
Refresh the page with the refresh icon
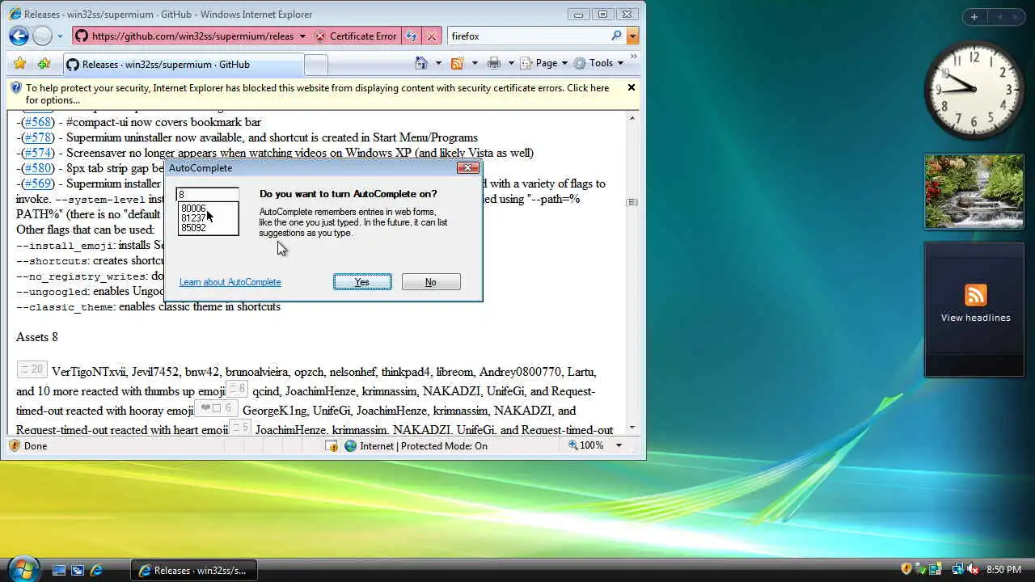pyautogui.click(x=412, y=36)
